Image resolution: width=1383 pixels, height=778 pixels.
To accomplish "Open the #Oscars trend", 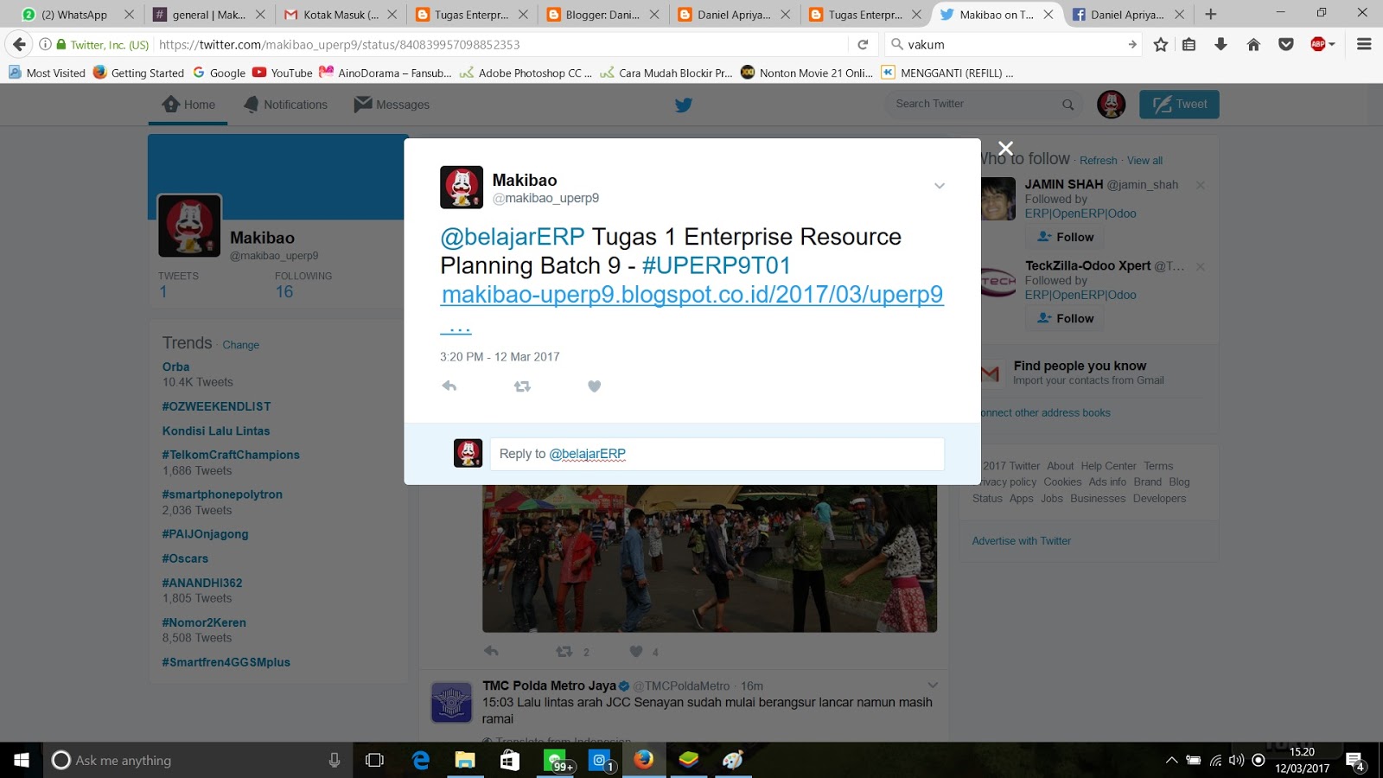I will point(185,558).
